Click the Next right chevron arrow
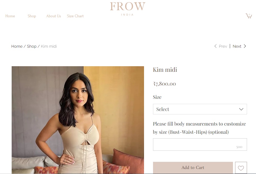 [x=245, y=46]
